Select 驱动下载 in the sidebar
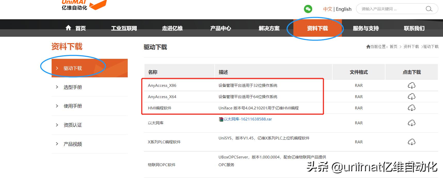 click(x=90, y=68)
